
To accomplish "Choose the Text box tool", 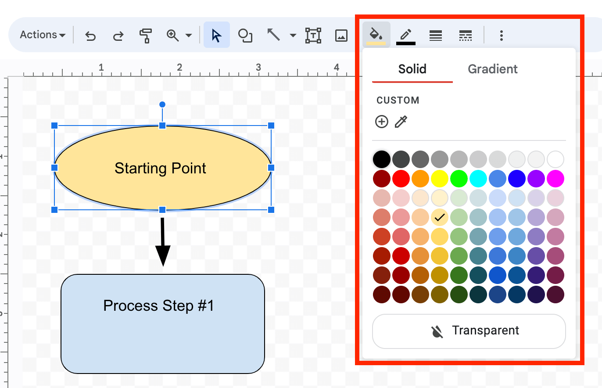I will pyautogui.click(x=313, y=35).
